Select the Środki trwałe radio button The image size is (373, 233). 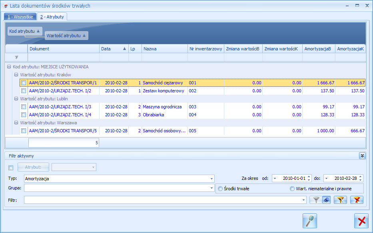click(220, 189)
